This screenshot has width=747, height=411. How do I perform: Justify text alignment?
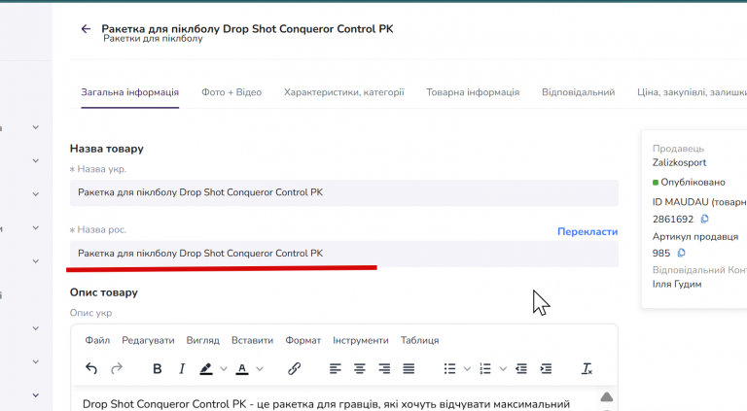point(409,368)
